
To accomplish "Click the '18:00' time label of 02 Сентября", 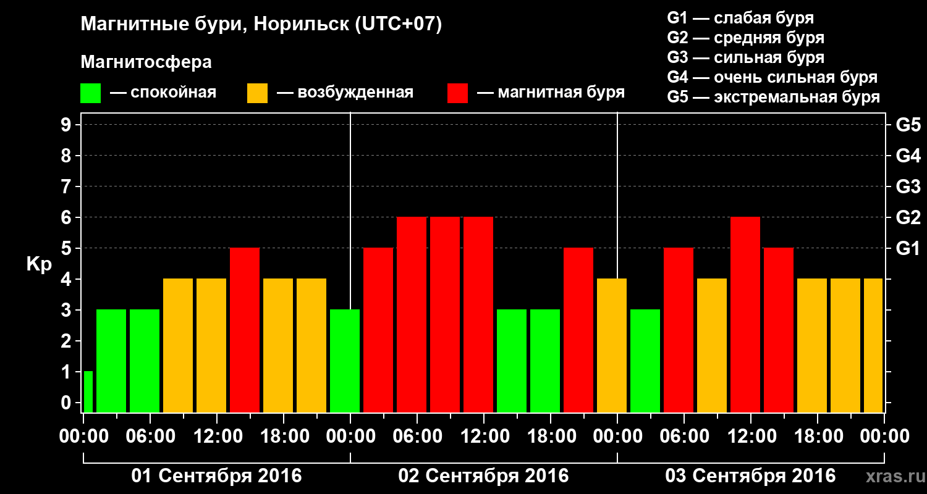I will [x=551, y=437].
